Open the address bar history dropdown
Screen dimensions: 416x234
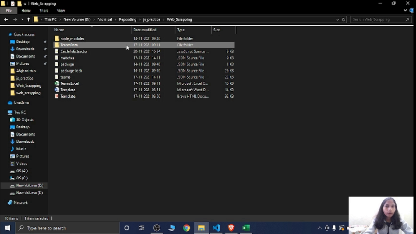[337, 19]
